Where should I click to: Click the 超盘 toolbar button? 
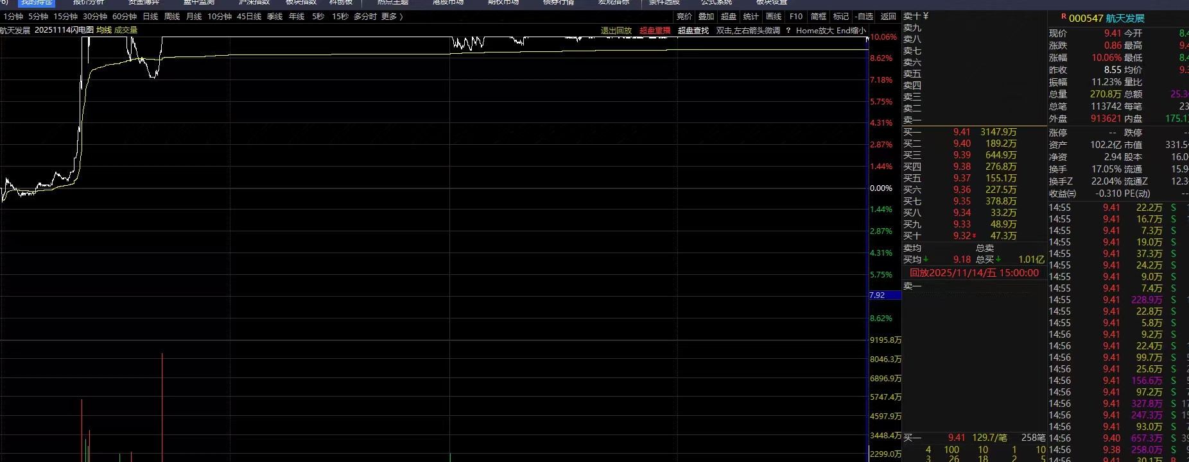[x=729, y=17]
